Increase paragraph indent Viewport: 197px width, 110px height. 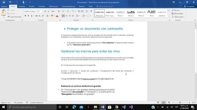pos(82,11)
